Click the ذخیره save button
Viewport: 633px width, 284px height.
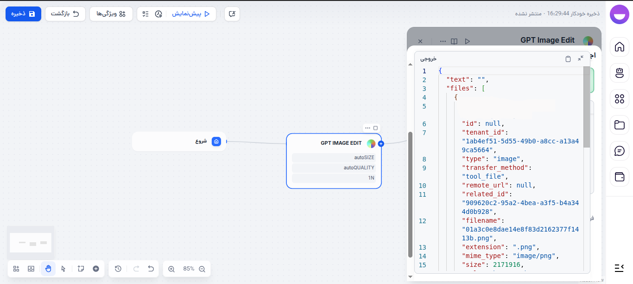(23, 14)
